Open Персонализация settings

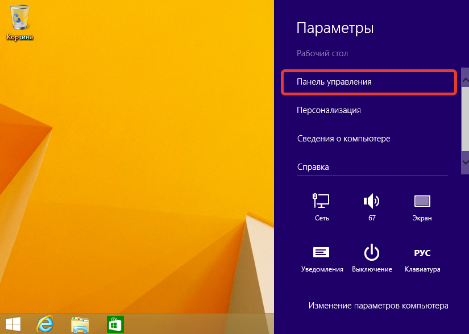[x=329, y=110]
